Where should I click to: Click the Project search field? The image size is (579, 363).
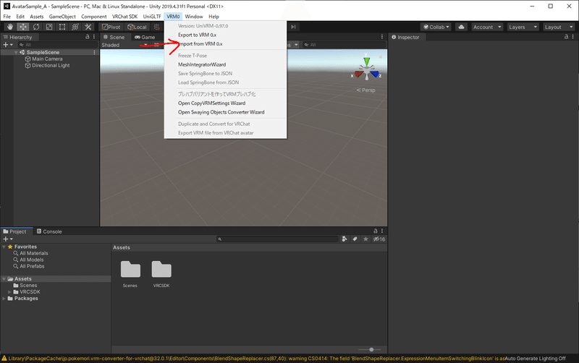pyautogui.click(x=278, y=239)
